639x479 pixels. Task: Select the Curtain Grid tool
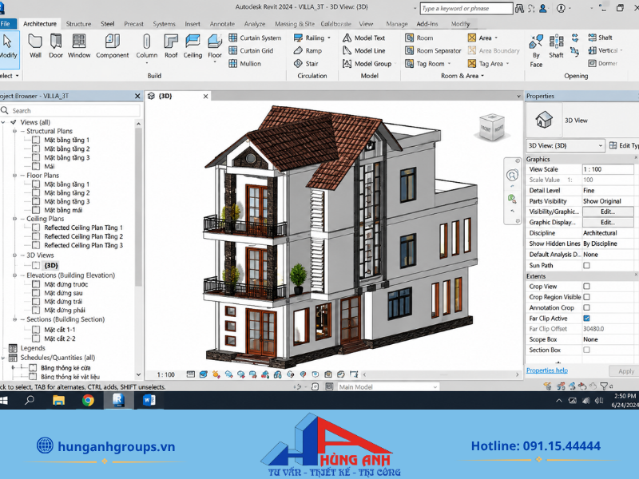pyautogui.click(x=251, y=50)
